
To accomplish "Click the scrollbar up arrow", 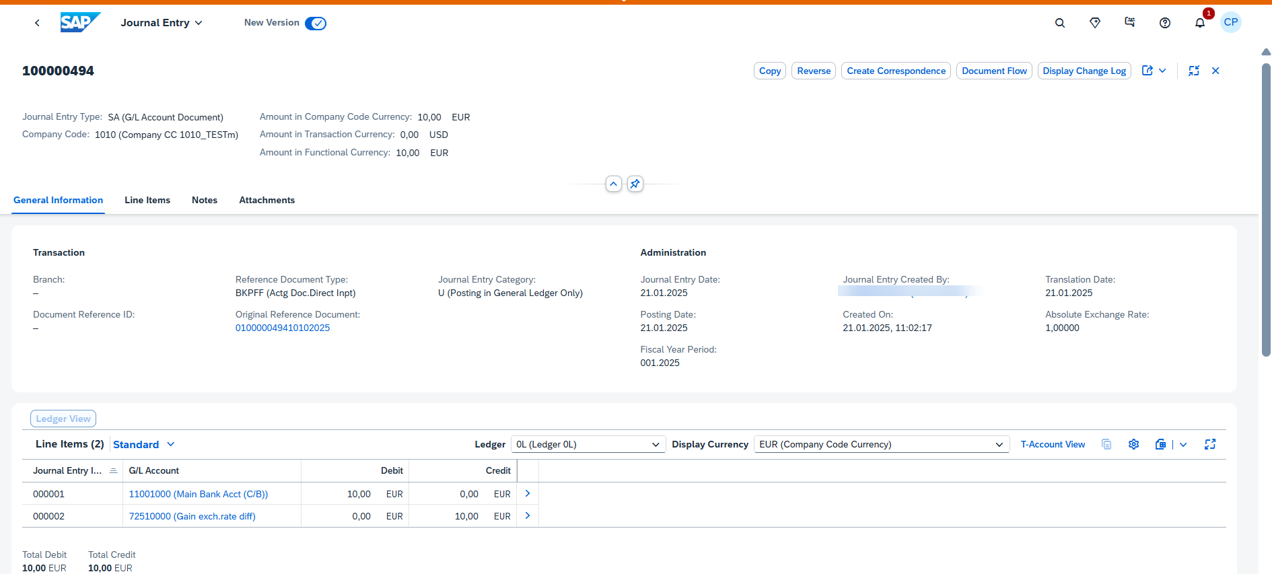I will 1266,52.
